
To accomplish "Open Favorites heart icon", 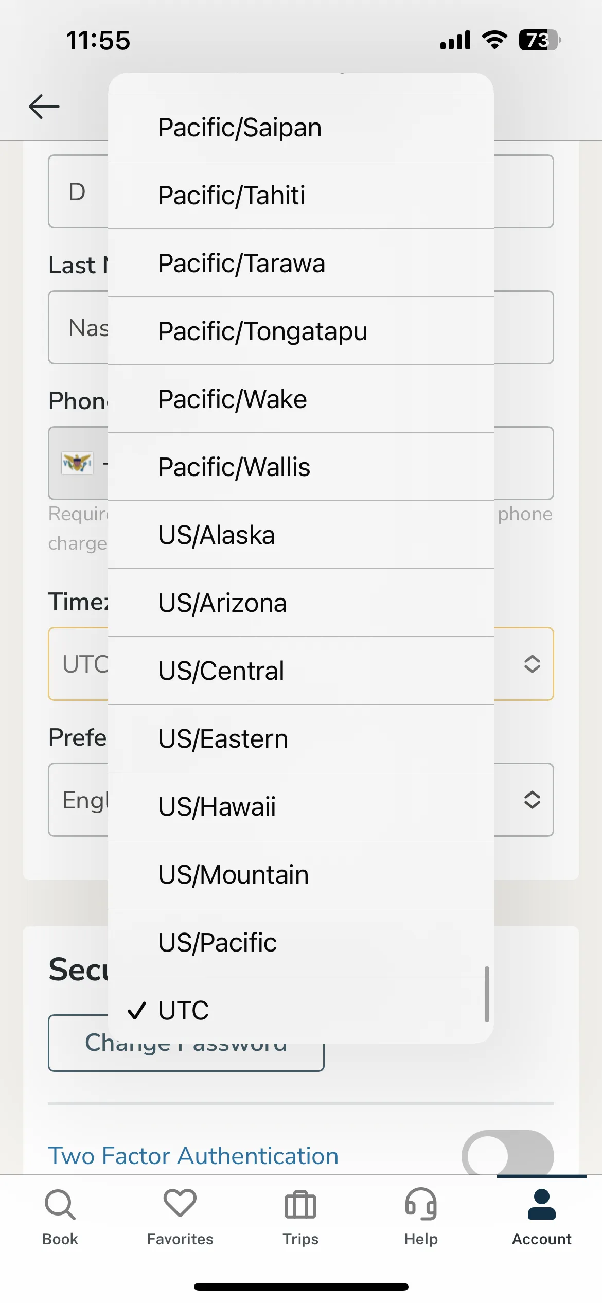I will click(x=180, y=1203).
